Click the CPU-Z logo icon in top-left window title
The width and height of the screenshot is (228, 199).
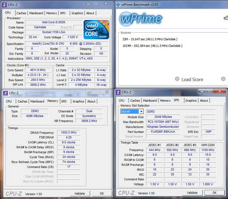click(x=4, y=5)
